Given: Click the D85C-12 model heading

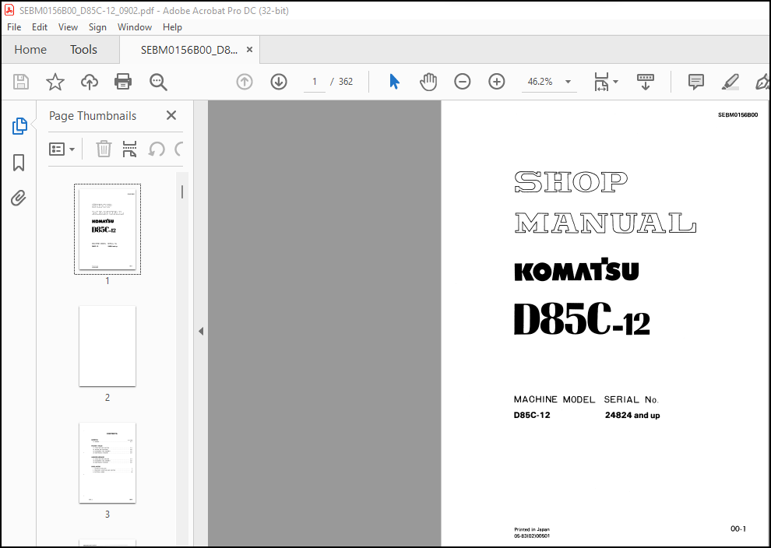Looking at the screenshot, I should (582, 319).
